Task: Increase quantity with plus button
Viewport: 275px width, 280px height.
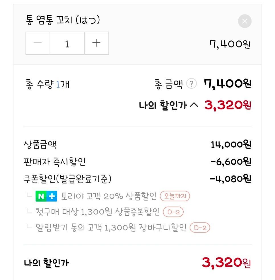Action: coord(97,43)
